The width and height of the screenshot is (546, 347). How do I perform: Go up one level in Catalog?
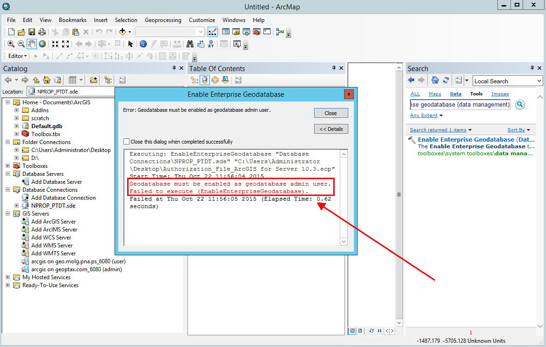point(36,80)
